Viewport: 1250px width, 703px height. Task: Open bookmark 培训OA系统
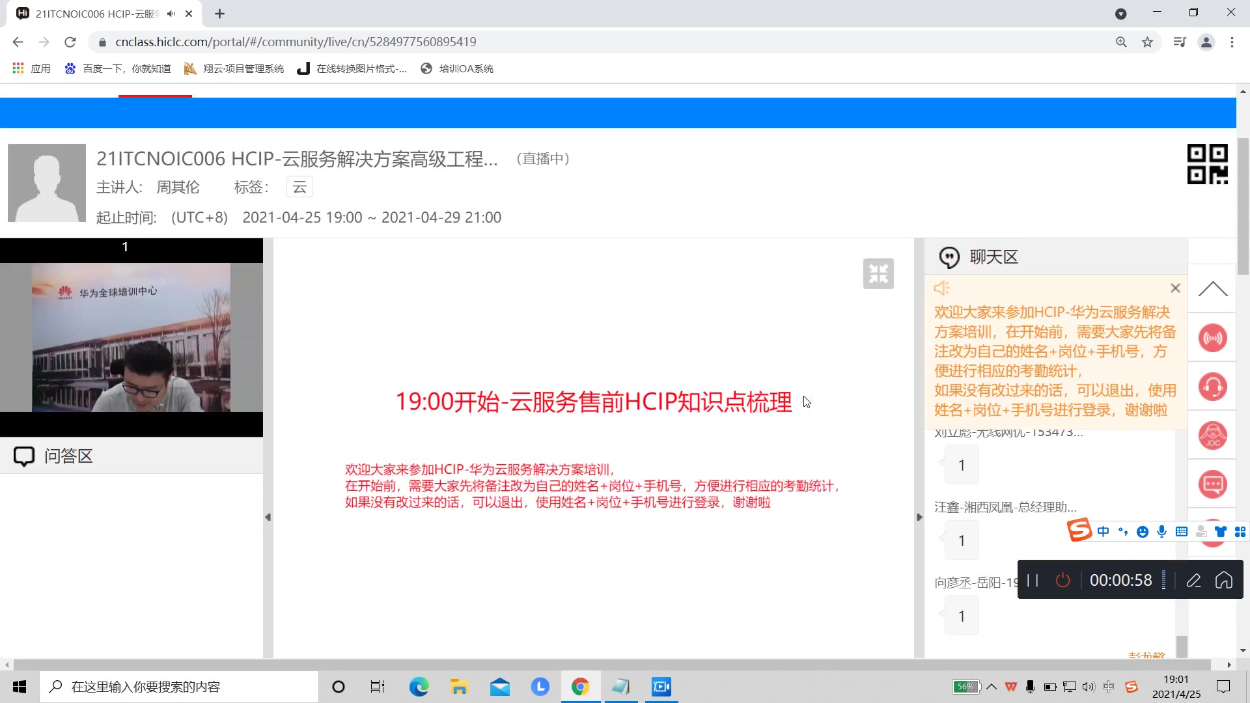pyautogui.click(x=457, y=68)
